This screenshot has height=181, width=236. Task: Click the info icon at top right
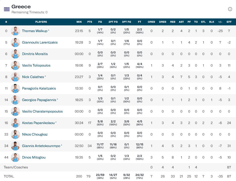[x=230, y=9]
